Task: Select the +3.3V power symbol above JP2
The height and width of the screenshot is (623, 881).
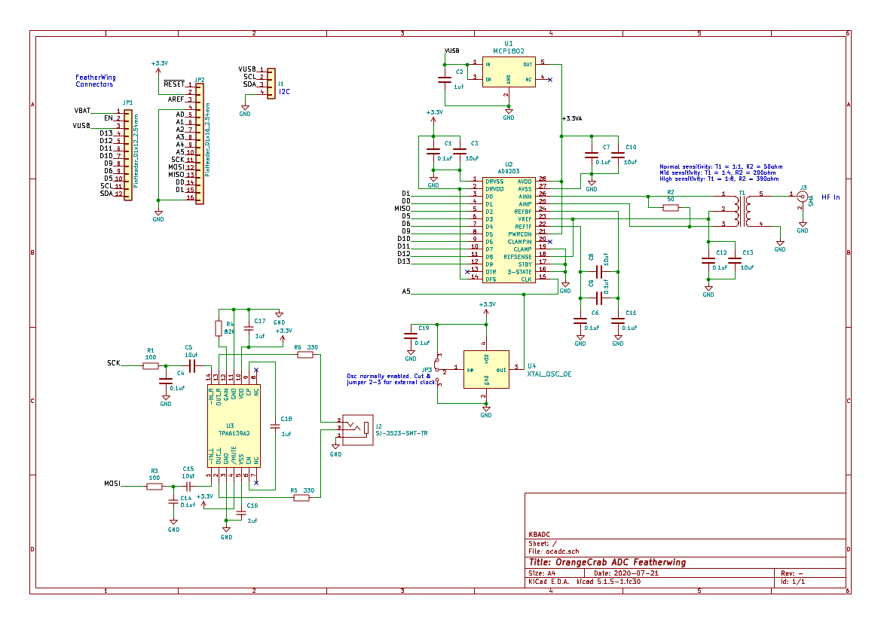Action: click(x=159, y=66)
